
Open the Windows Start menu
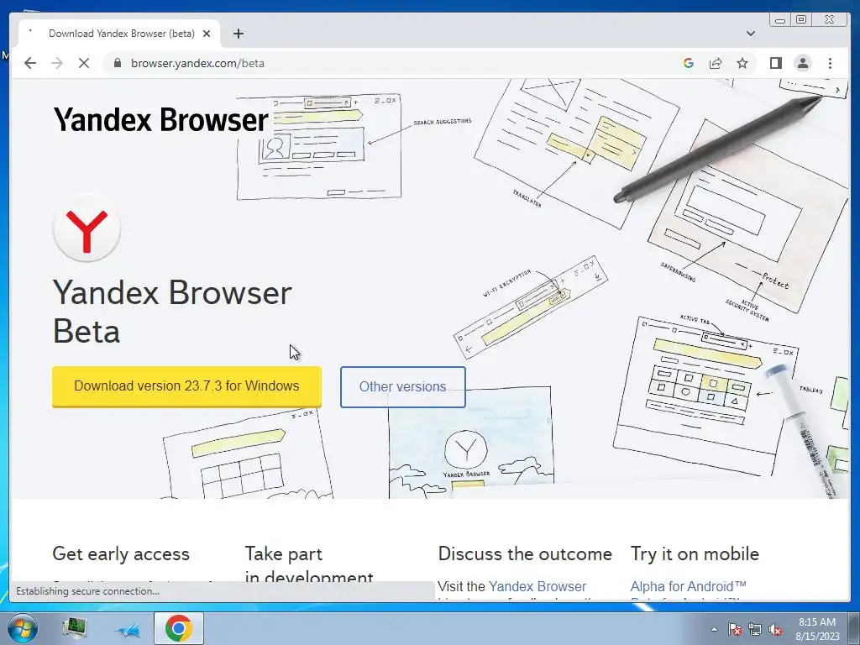23,628
